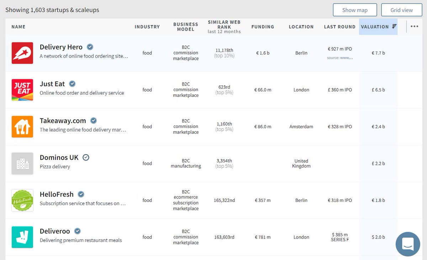Click verified badge next to Takeaway.com
The height and width of the screenshot is (260, 427).
coord(94,120)
